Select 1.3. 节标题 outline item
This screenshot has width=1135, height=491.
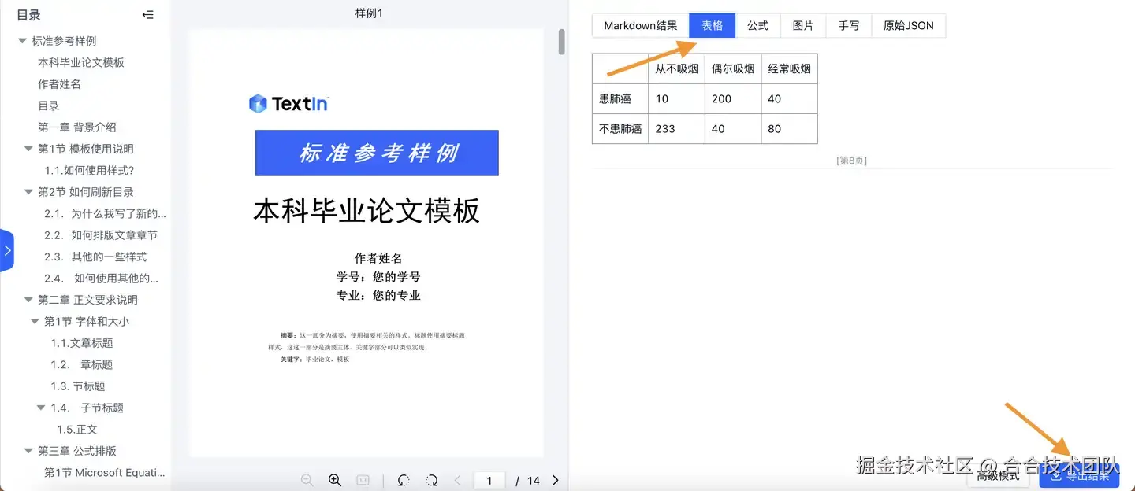(78, 386)
